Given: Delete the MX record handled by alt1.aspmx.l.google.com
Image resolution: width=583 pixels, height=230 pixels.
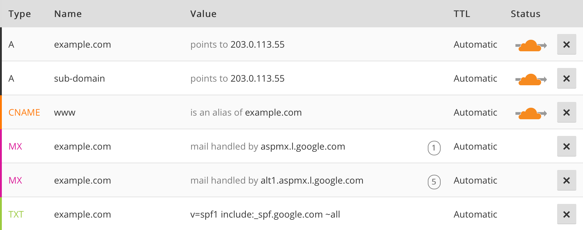Looking at the screenshot, I should point(566,180).
